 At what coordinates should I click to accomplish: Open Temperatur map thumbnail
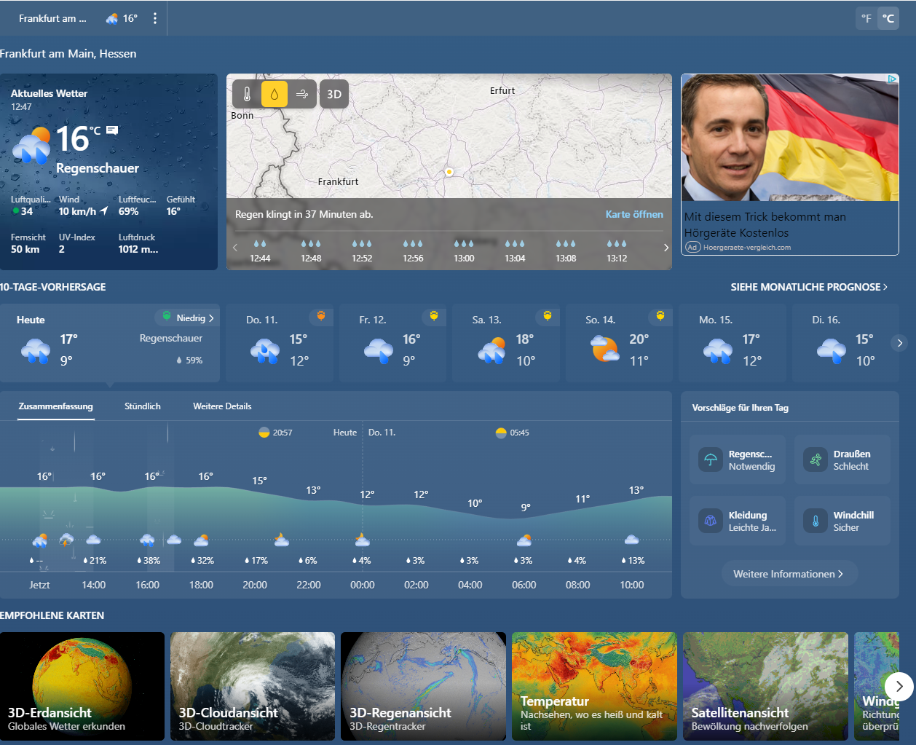point(594,686)
